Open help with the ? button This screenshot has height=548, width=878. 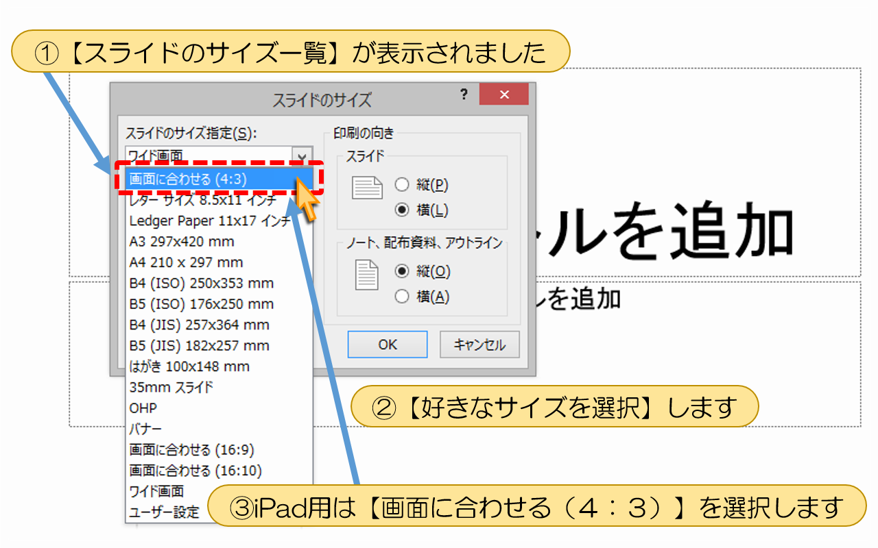464,95
